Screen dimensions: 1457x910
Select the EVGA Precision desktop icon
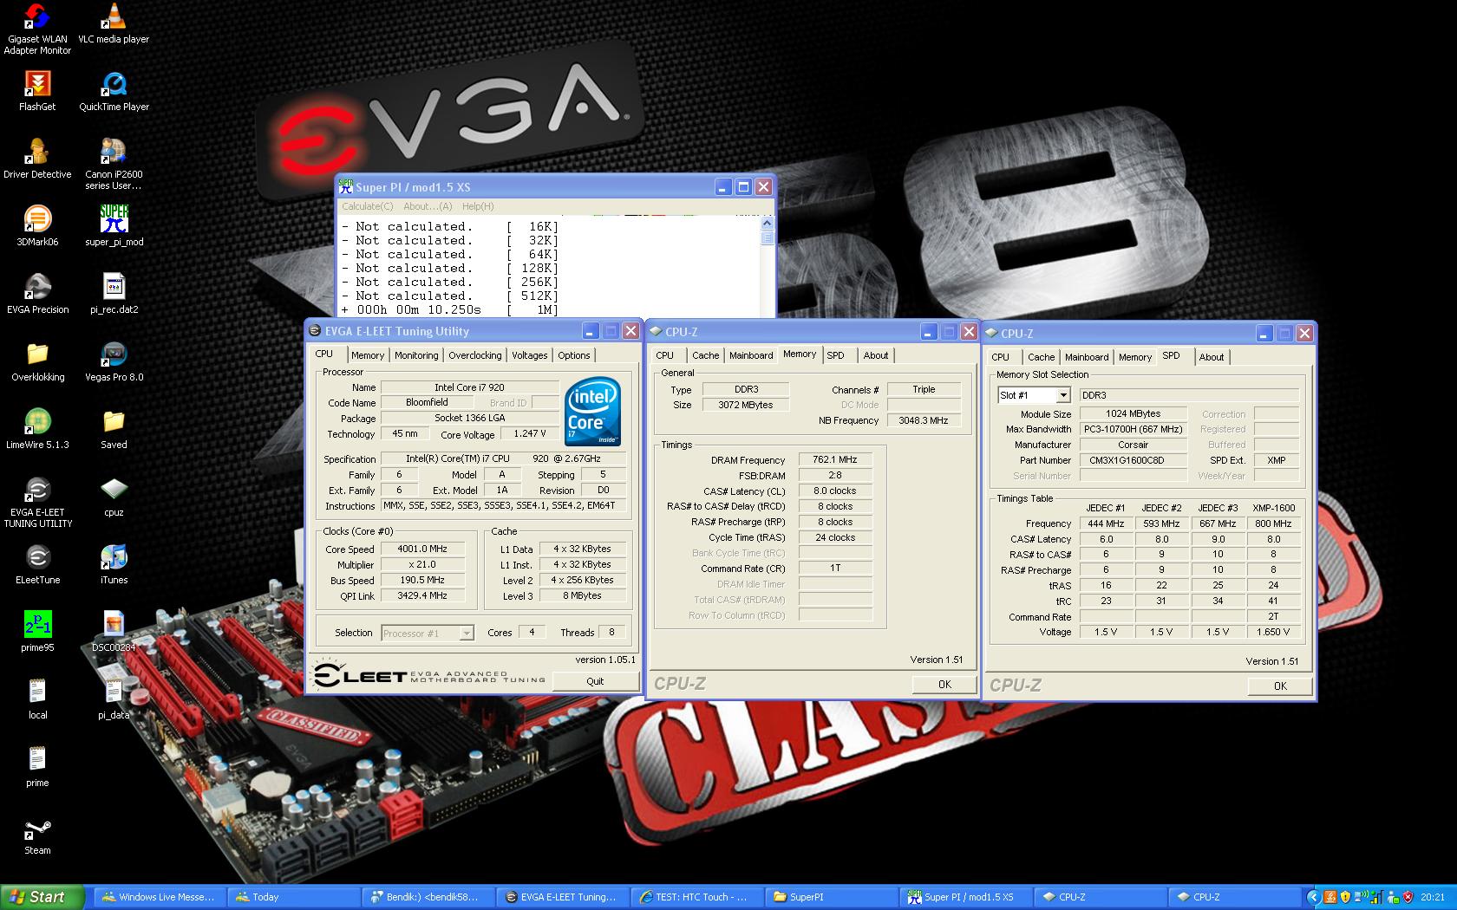[37, 294]
